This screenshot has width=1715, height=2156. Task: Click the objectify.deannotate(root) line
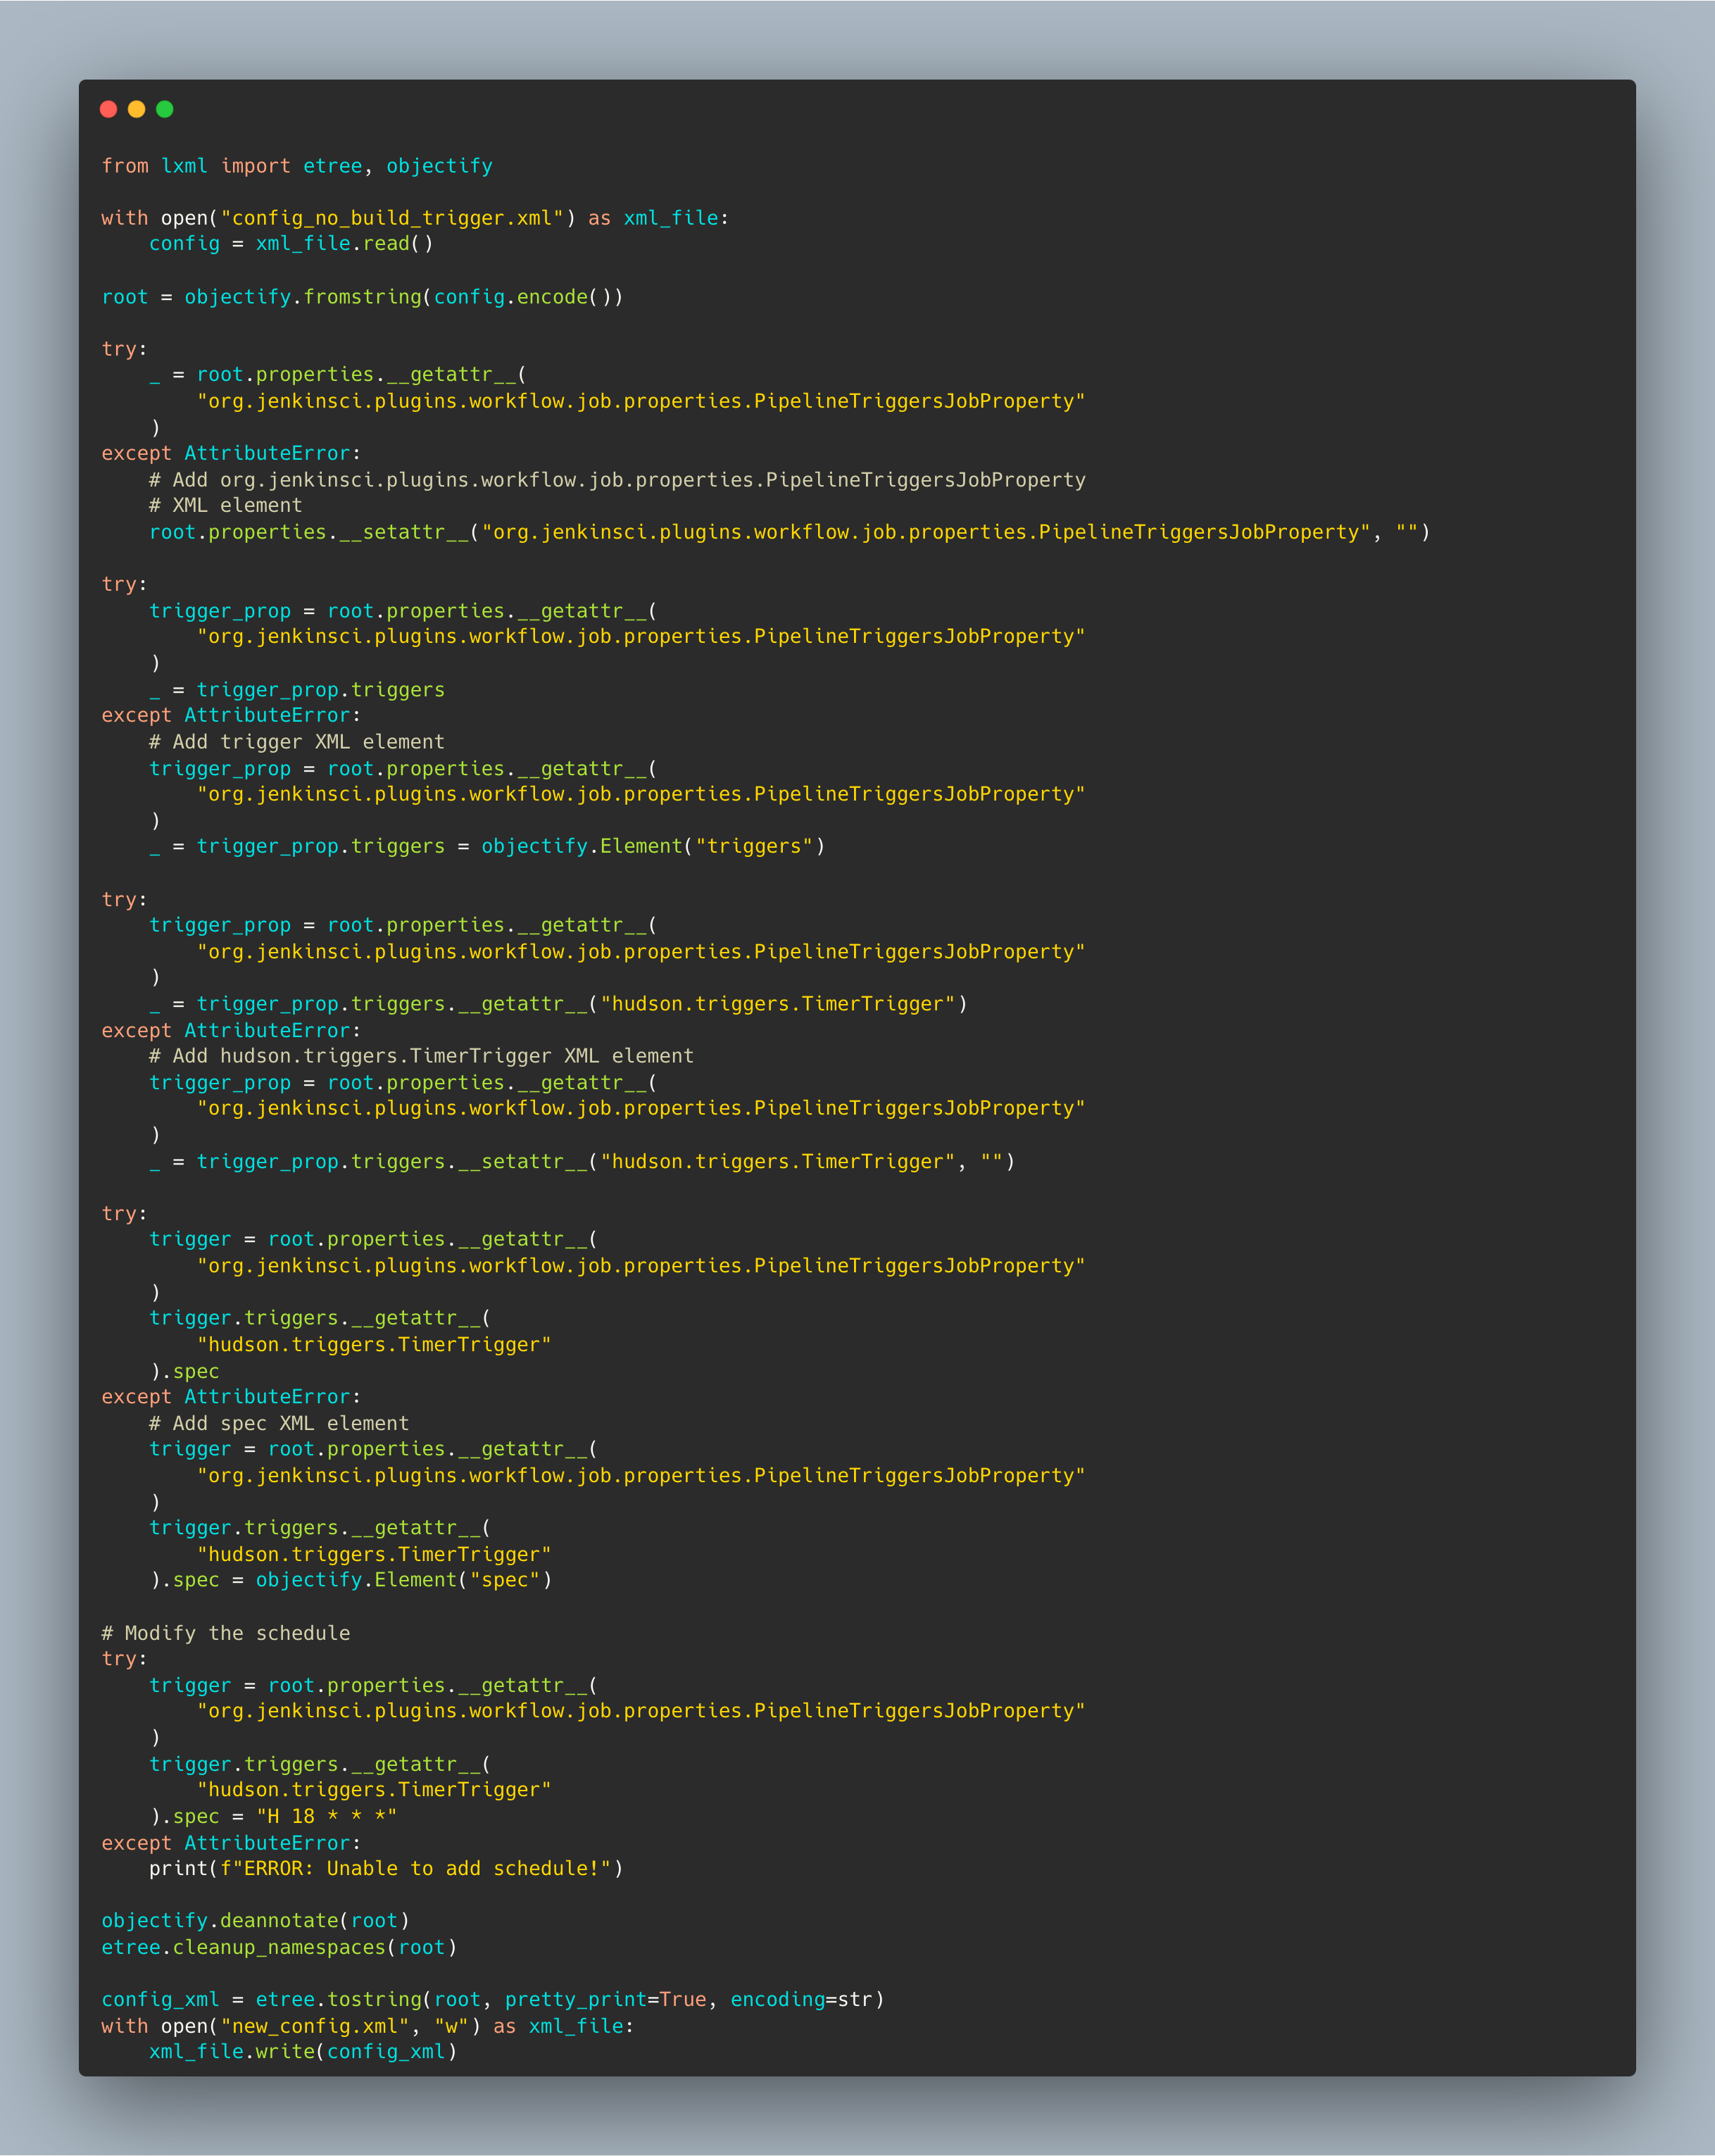[x=255, y=1920]
